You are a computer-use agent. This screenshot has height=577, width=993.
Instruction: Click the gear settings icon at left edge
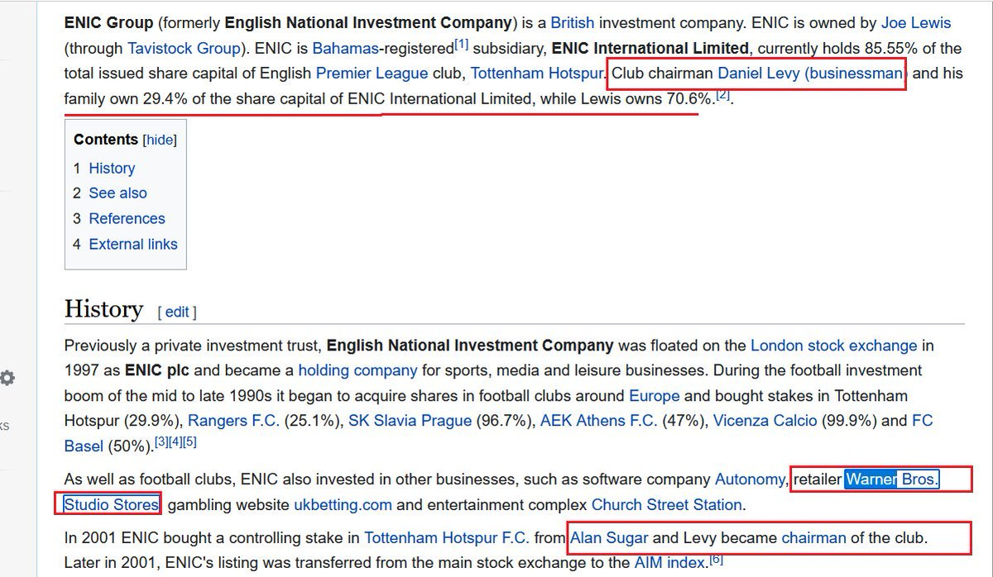tap(7, 378)
